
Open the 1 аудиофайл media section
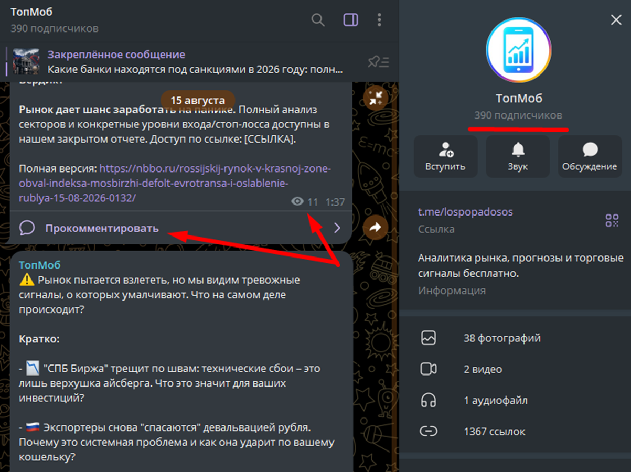point(515,401)
